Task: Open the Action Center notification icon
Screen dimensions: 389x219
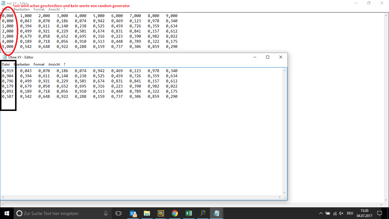Action: (380, 213)
